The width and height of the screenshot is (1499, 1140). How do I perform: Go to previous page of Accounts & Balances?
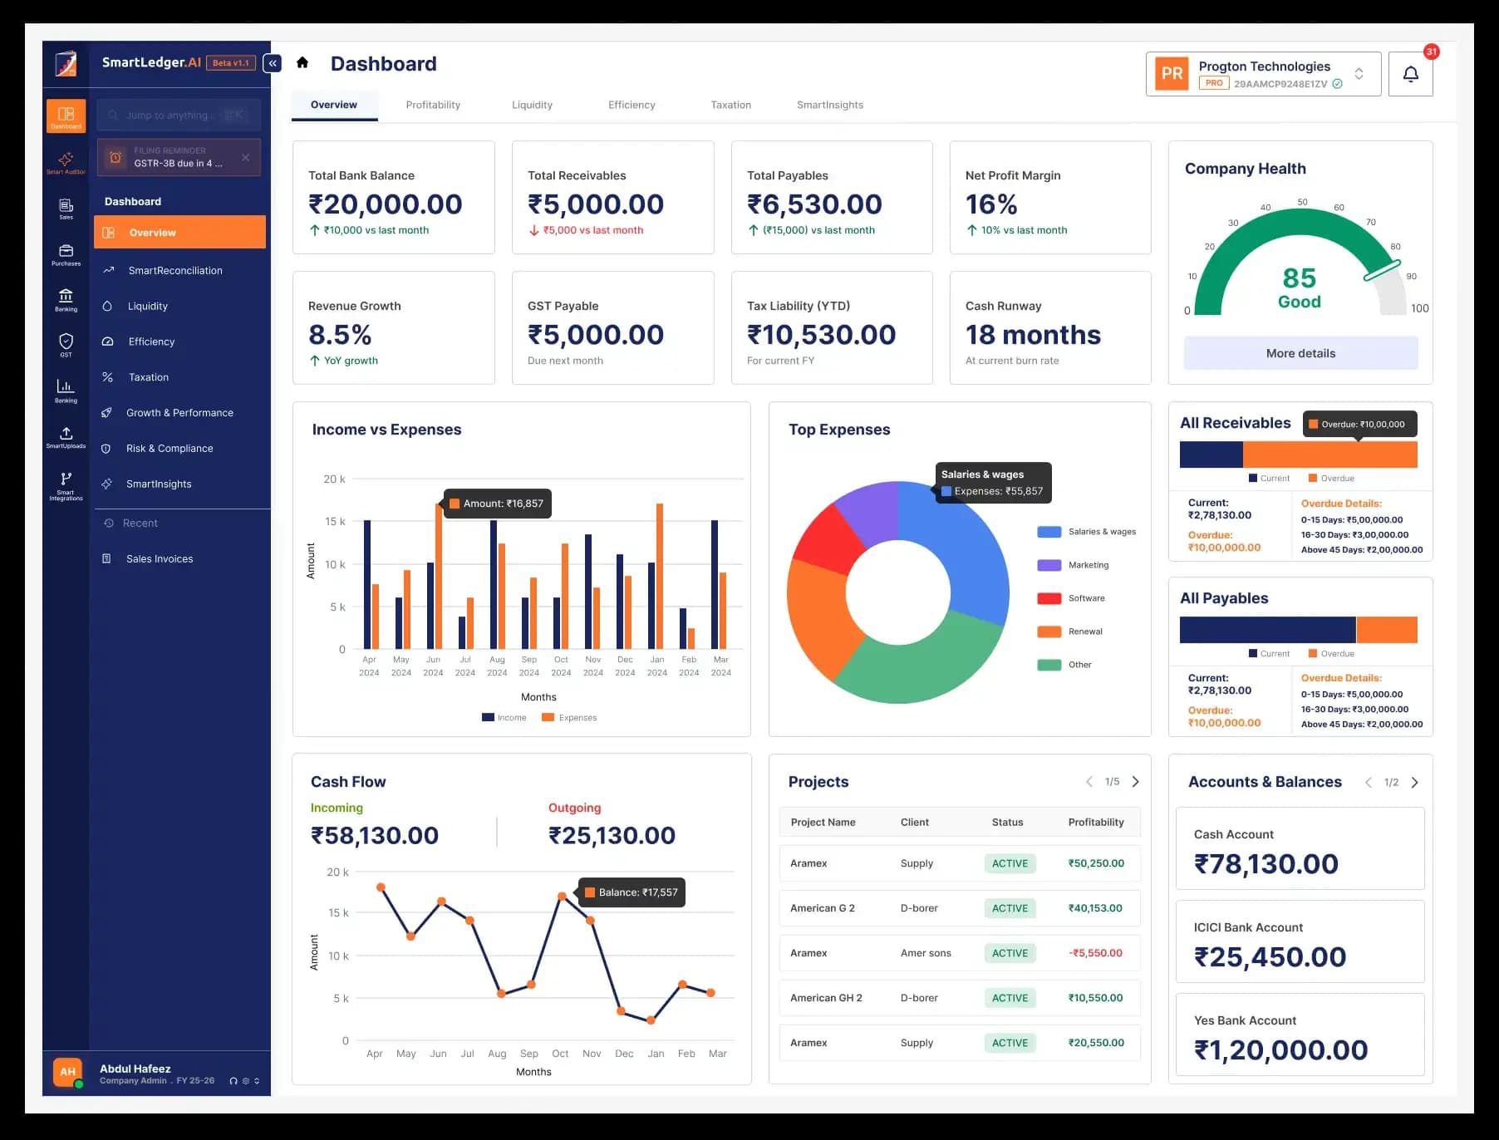[1369, 783]
